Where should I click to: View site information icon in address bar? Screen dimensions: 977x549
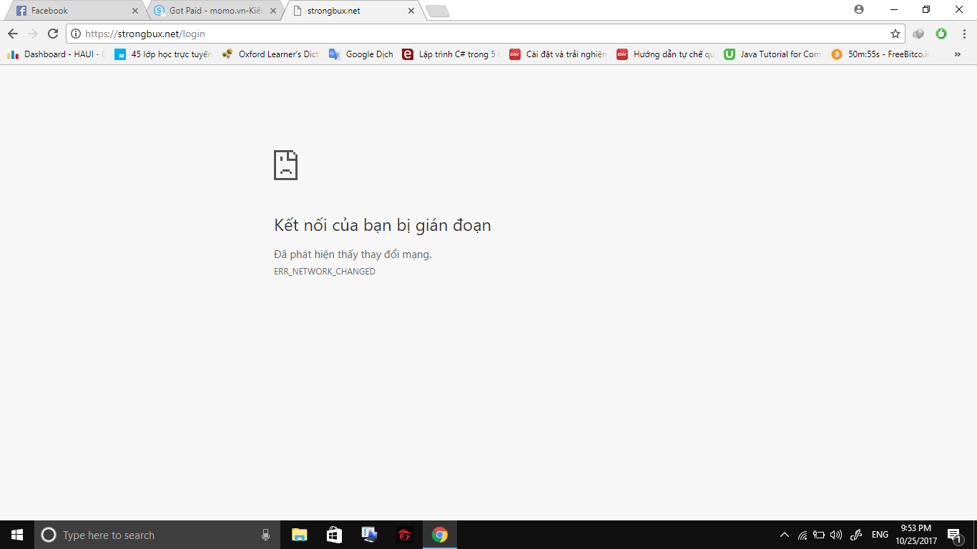click(x=76, y=34)
